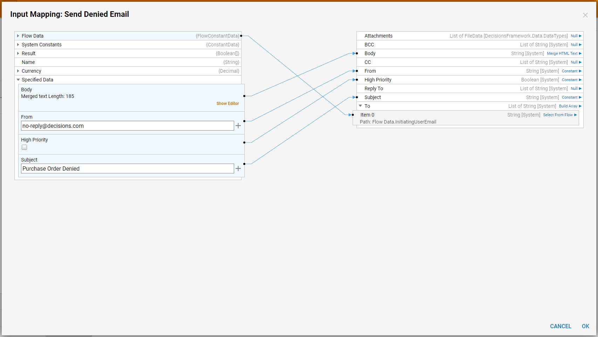Open Select From Flow dropdown for Item 0
Screen dimensions: 598x337
(559, 115)
